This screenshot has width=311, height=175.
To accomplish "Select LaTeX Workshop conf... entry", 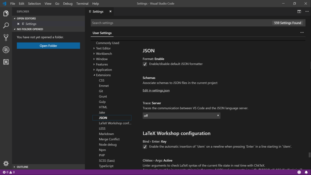I will click(x=115, y=123).
